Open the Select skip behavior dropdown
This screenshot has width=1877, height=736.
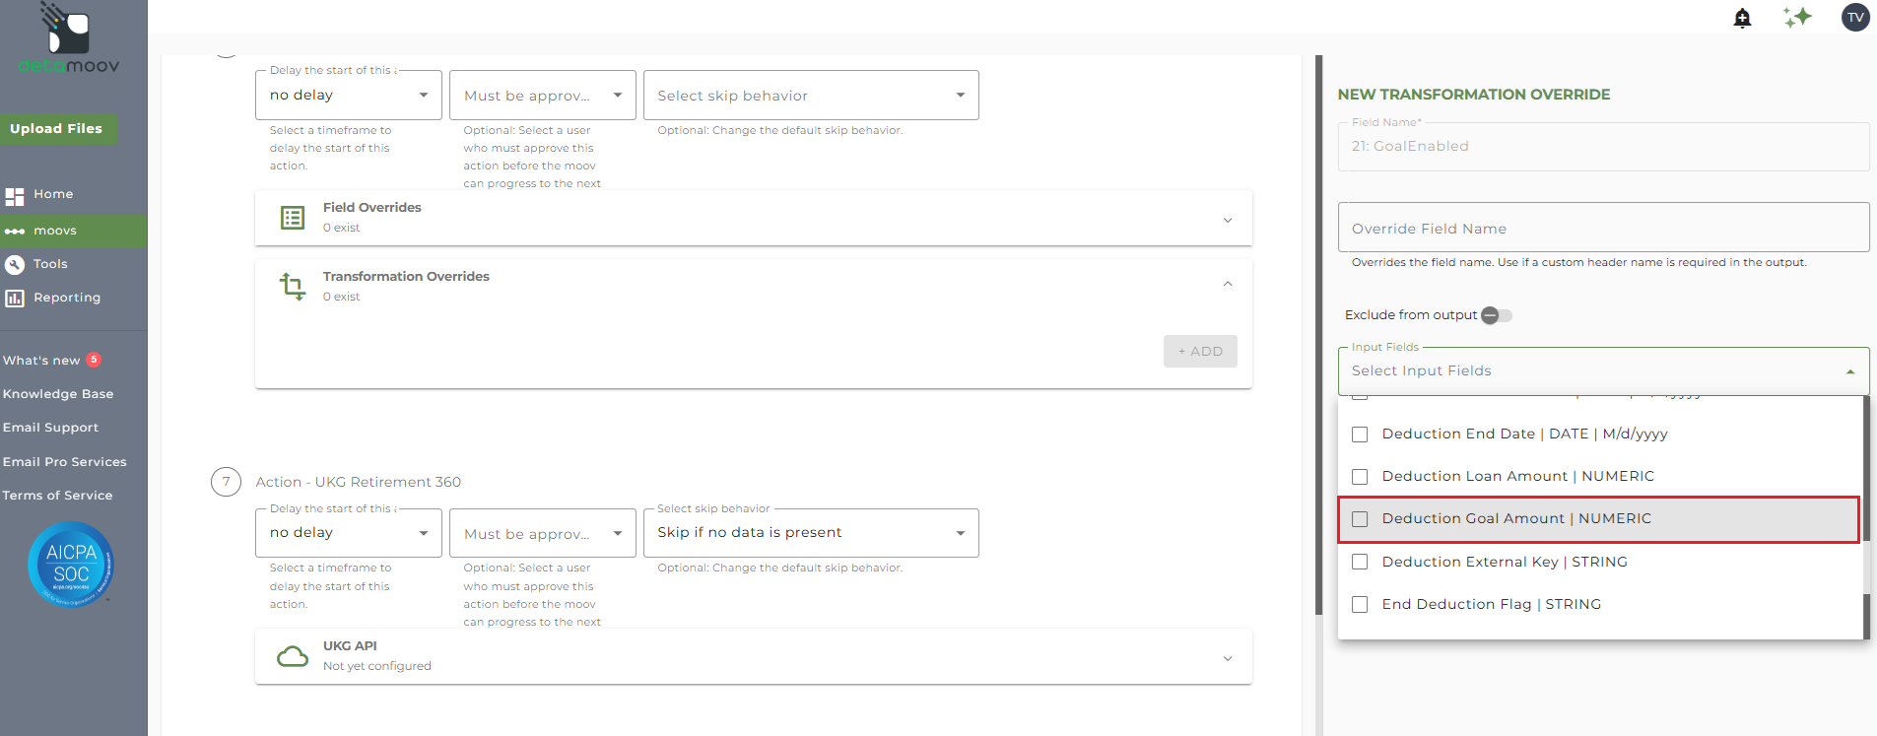point(810,96)
